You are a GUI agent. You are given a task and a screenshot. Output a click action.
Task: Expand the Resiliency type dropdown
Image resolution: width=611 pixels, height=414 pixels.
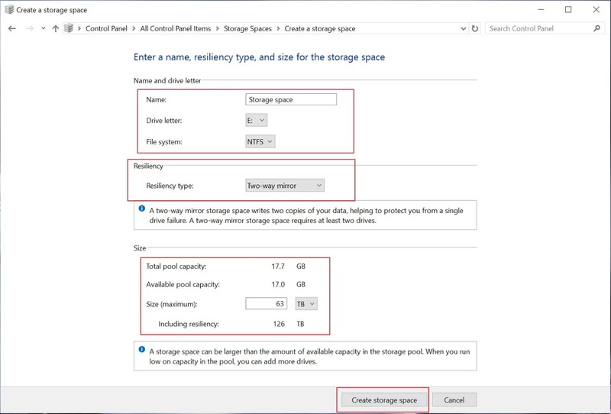[x=284, y=185]
